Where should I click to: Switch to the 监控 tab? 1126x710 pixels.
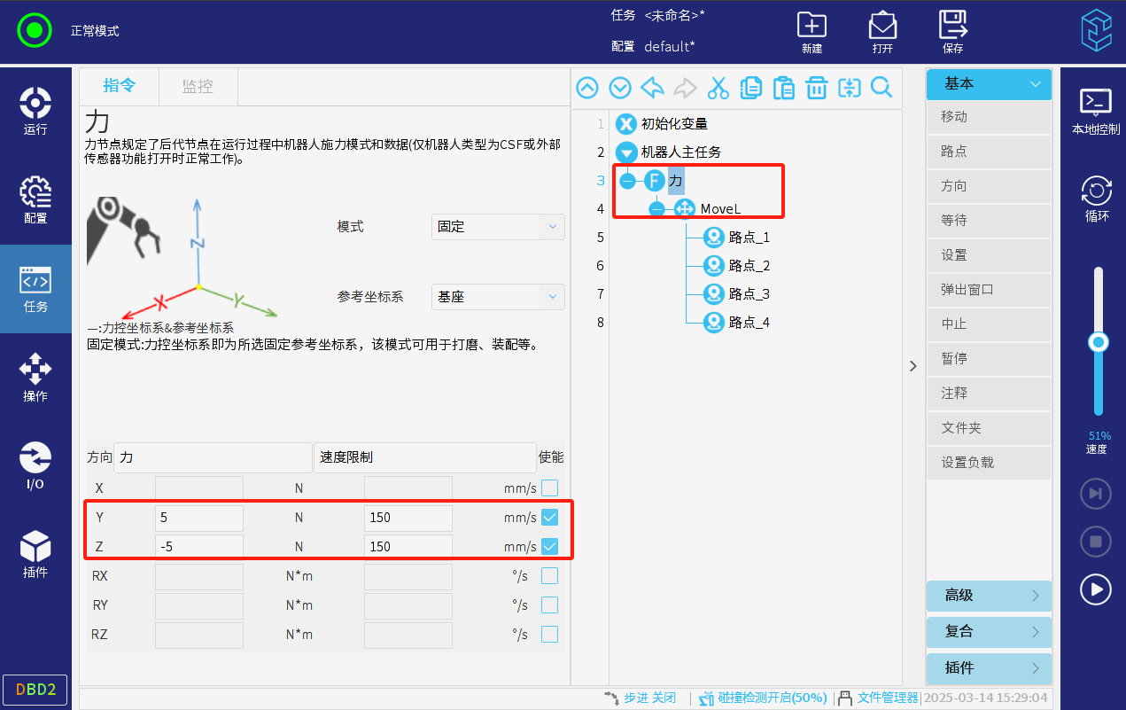(198, 87)
